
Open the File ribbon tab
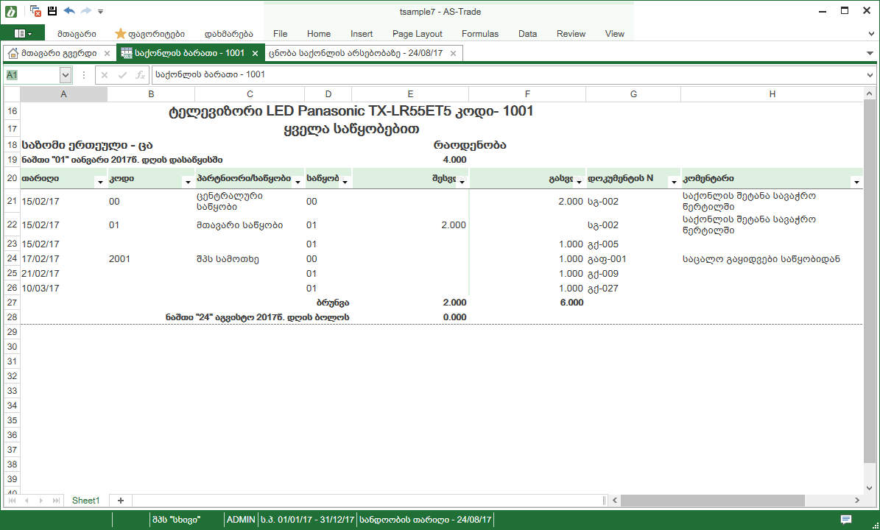pyautogui.click(x=280, y=34)
